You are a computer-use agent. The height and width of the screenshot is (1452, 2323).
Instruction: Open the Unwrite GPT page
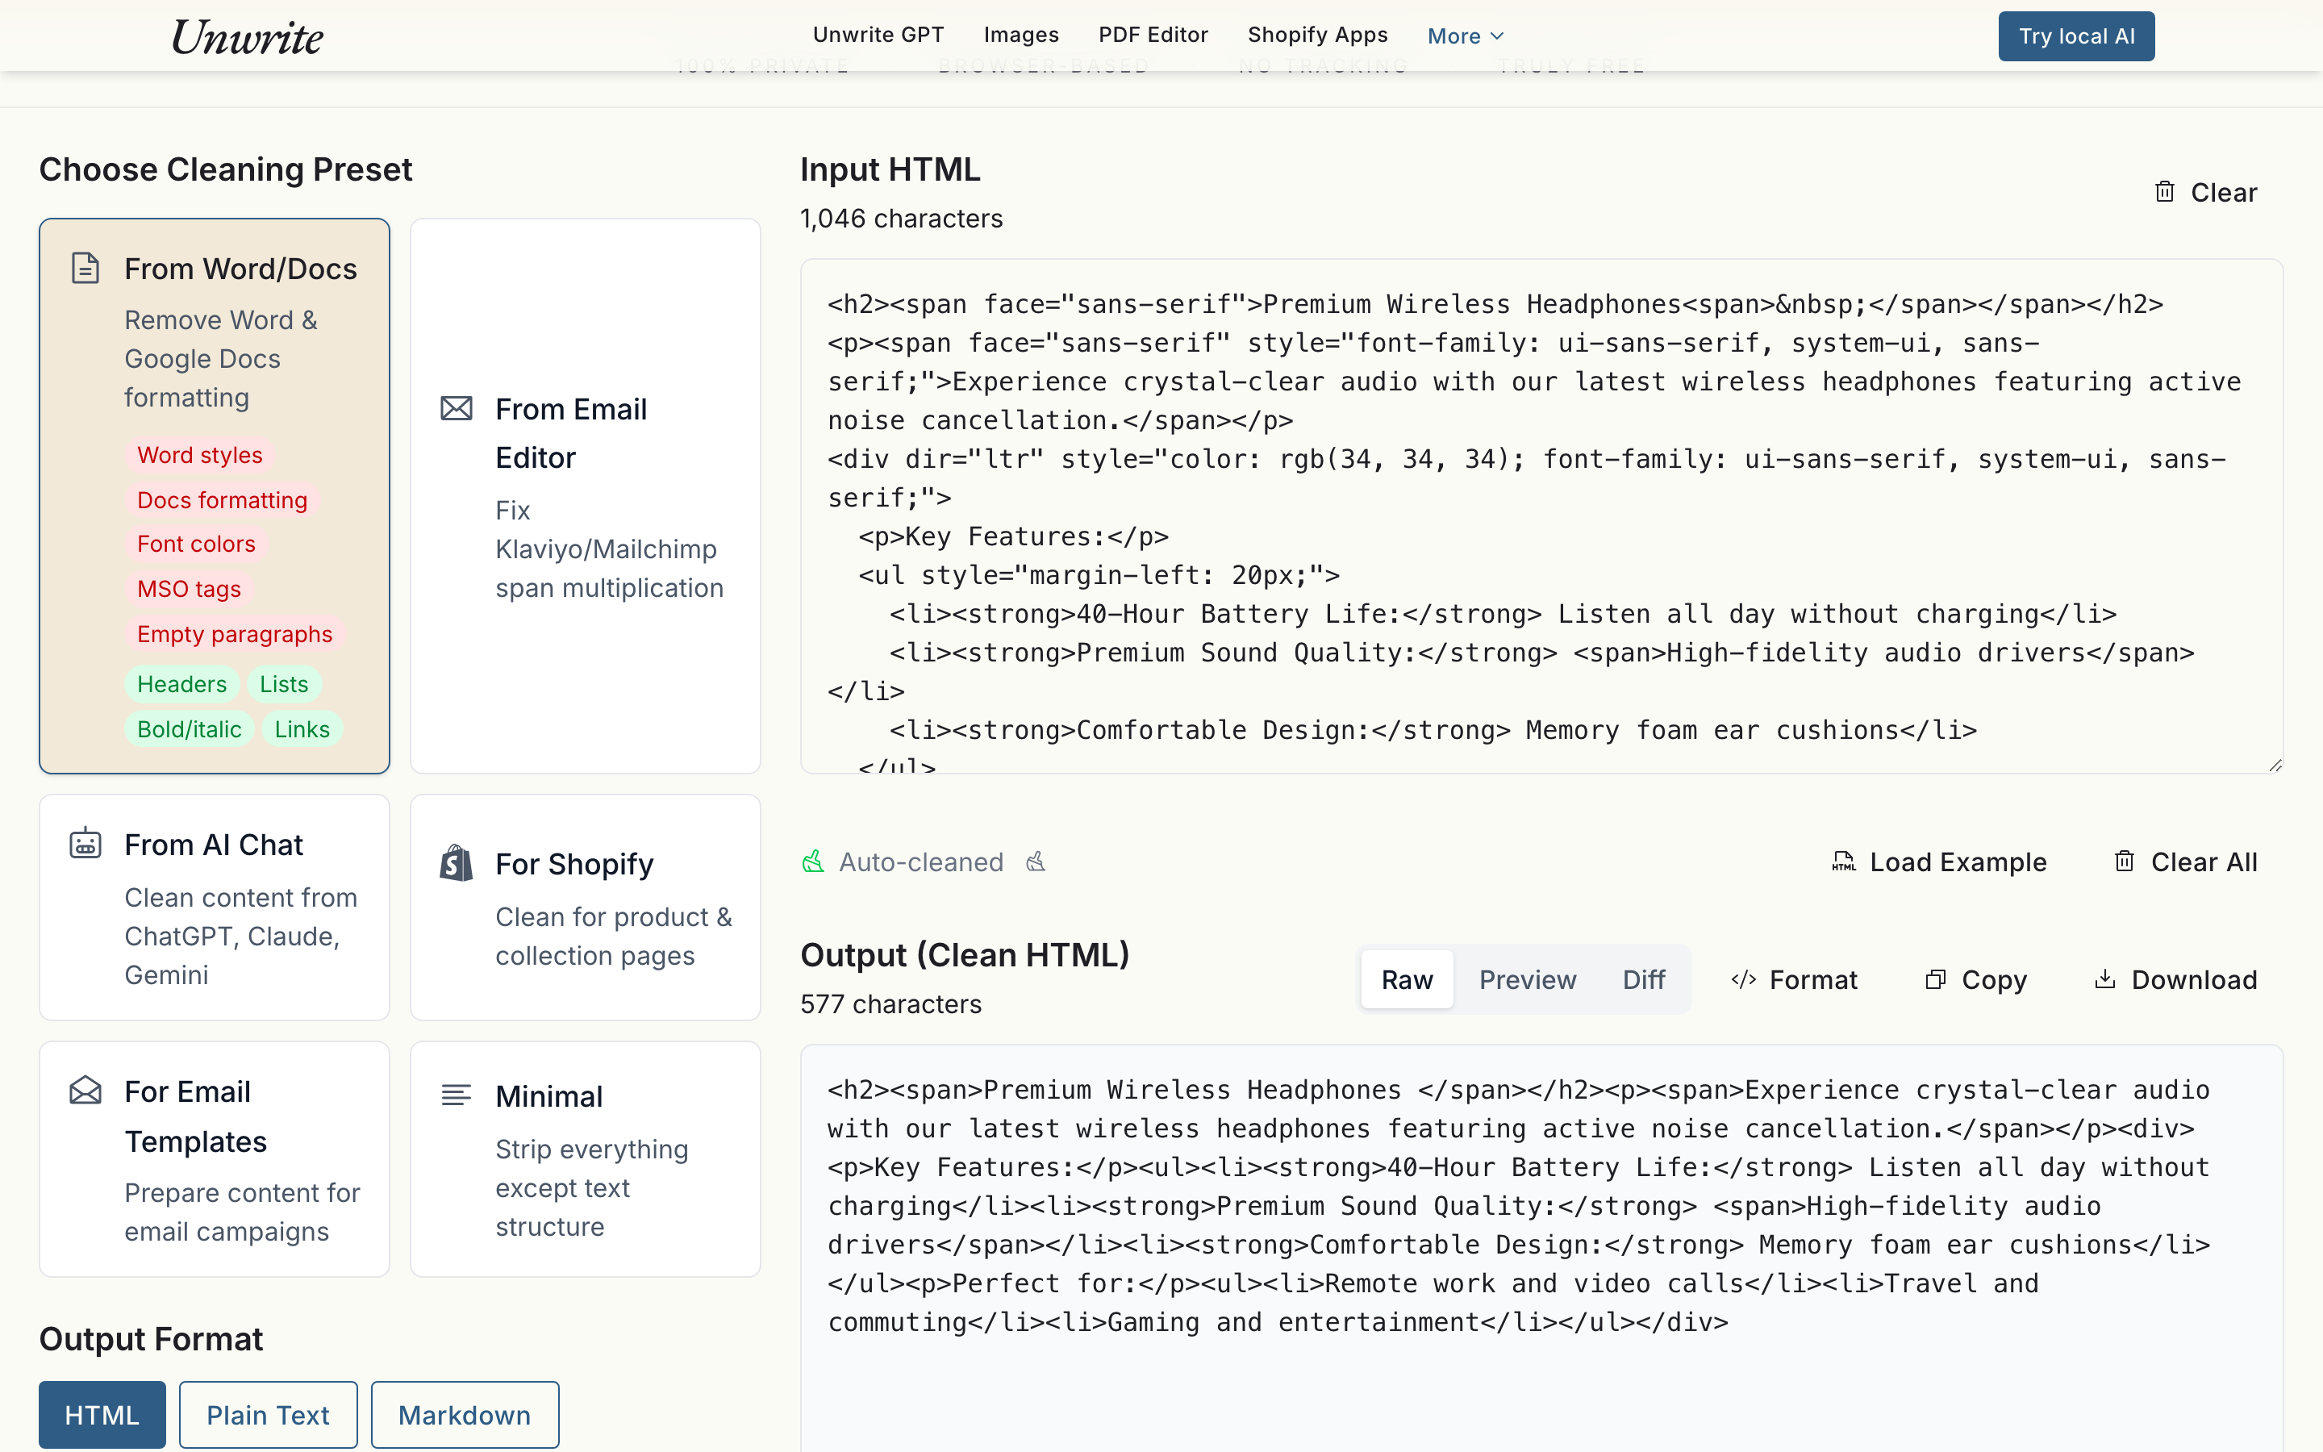[878, 35]
